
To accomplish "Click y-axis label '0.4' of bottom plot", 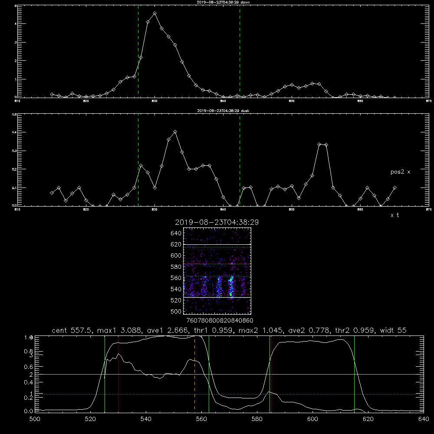I will 29,382.
